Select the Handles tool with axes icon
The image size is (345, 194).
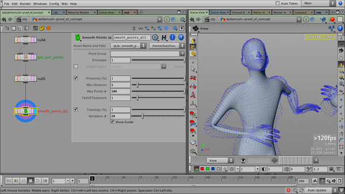[x=193, y=103]
